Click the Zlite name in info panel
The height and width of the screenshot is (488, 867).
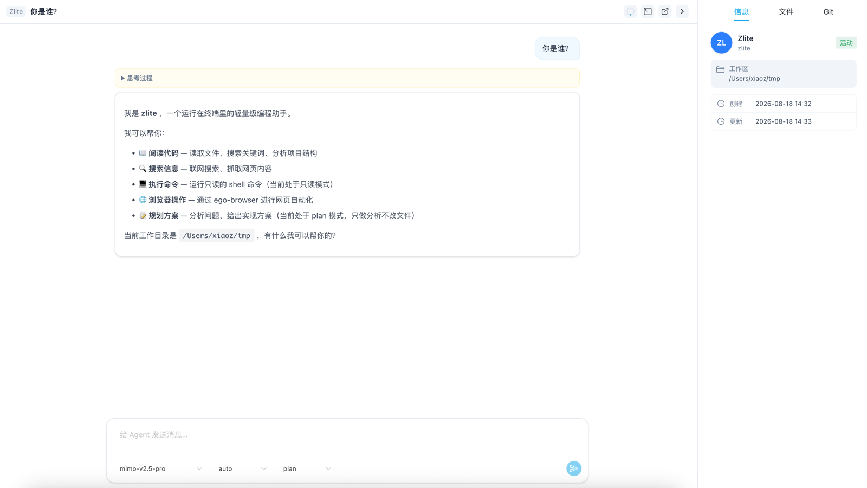pos(746,38)
